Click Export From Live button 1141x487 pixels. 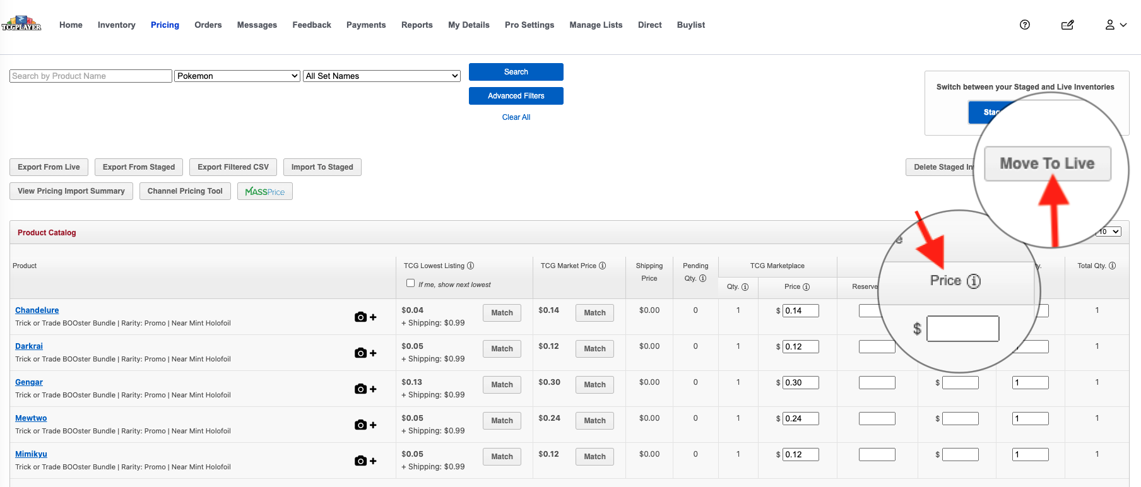coord(49,167)
